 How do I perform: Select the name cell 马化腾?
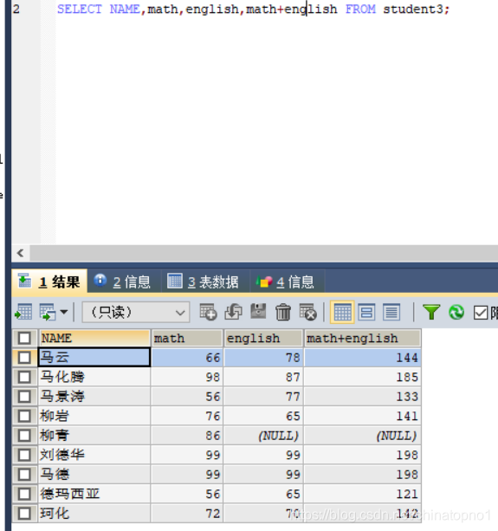coord(94,377)
